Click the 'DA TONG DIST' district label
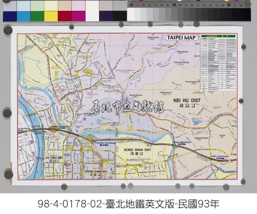Viewport: 257px width, 214px height. [54, 158]
